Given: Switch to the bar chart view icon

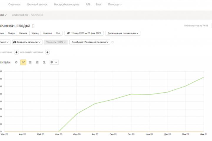Looking at the screenshot, I should pyautogui.click(x=37, y=62).
